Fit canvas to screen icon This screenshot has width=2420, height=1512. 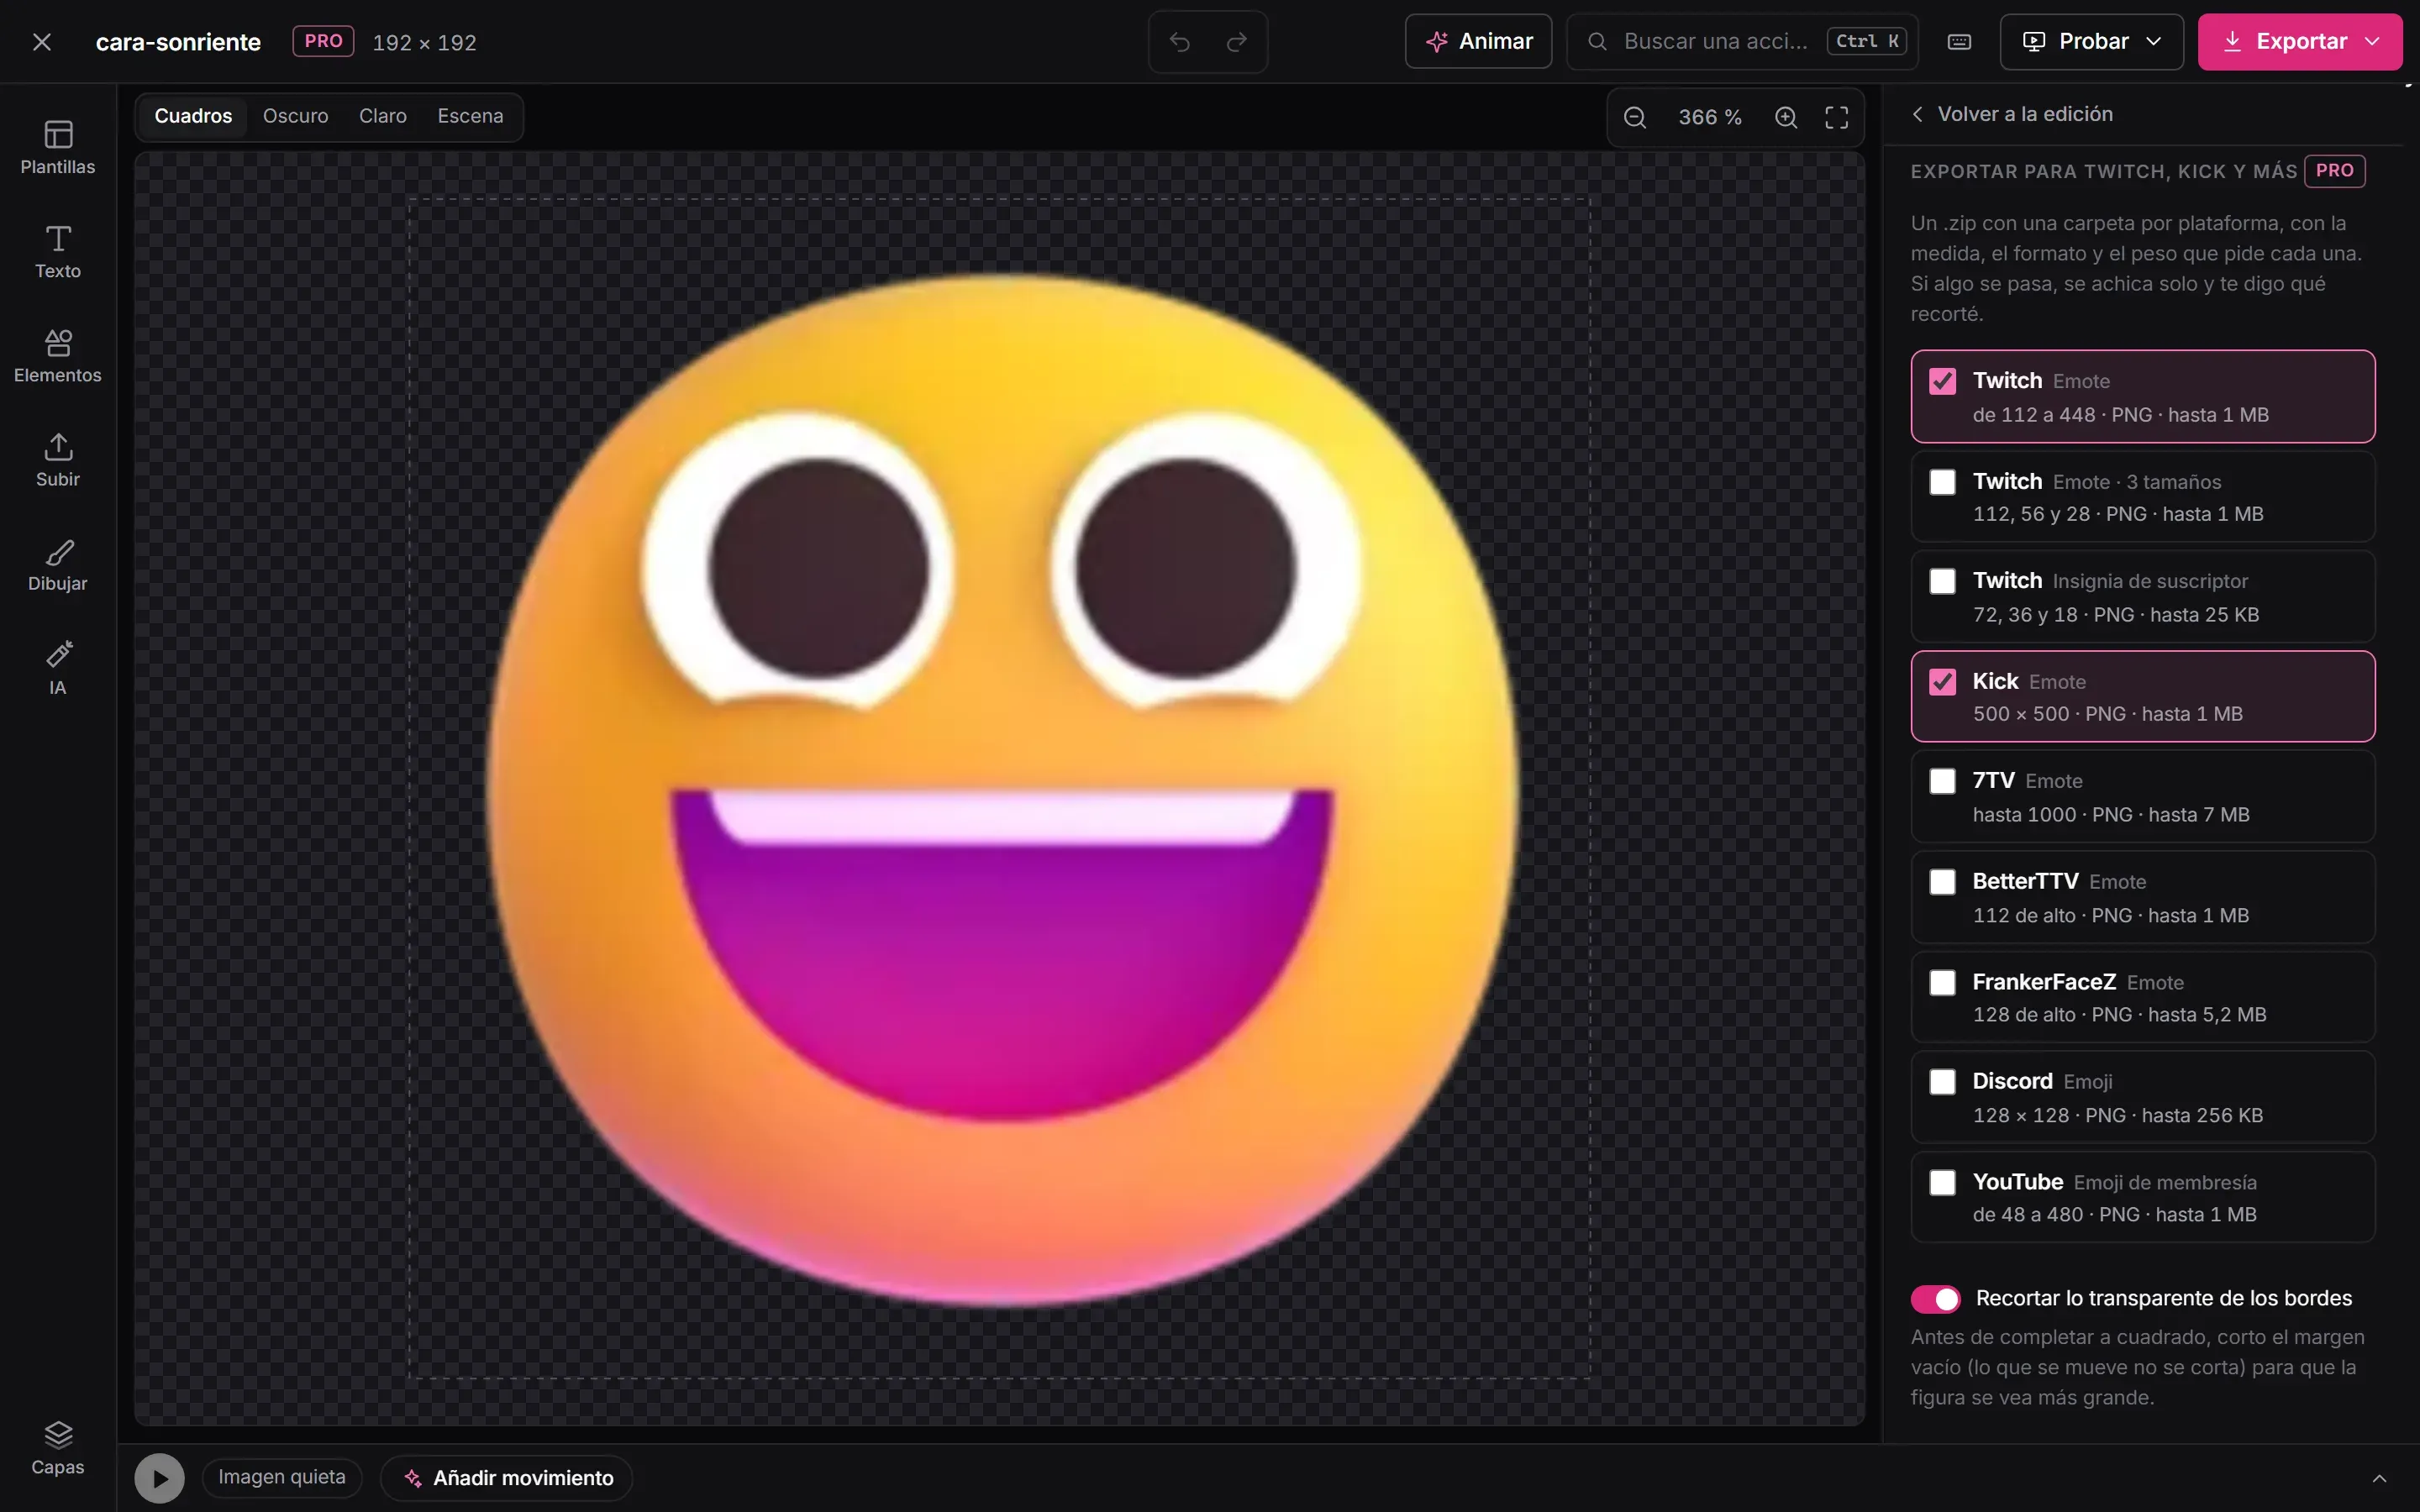(x=1837, y=117)
